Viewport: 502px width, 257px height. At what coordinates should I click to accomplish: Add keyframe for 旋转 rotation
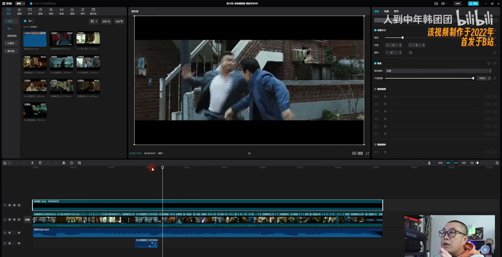(x=495, y=53)
